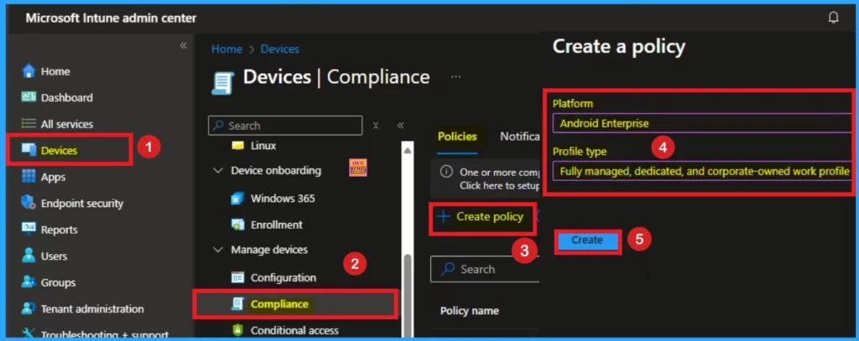Click the Reports icon
The image size is (859, 341).
point(28,230)
